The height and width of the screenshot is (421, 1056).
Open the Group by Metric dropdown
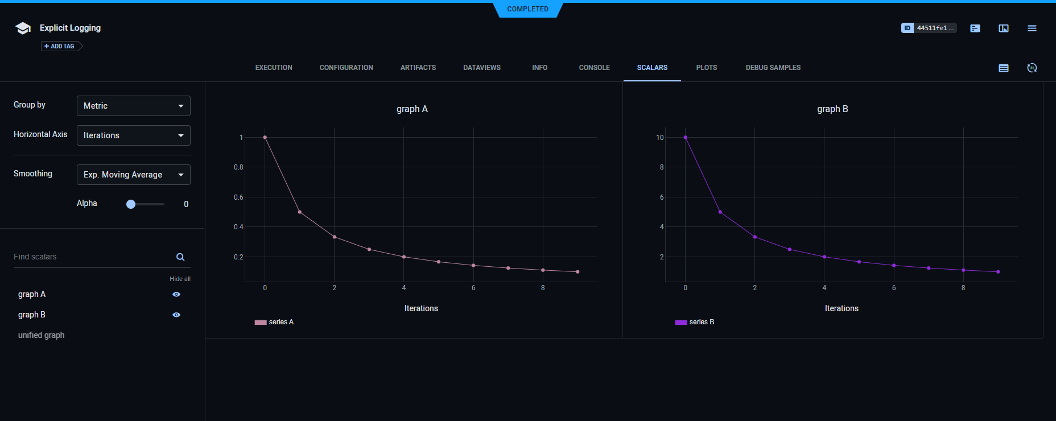pos(133,106)
